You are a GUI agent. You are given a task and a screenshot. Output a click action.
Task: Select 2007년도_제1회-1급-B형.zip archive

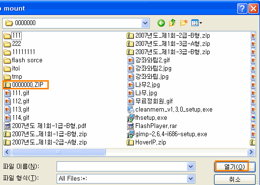(x=45, y=134)
